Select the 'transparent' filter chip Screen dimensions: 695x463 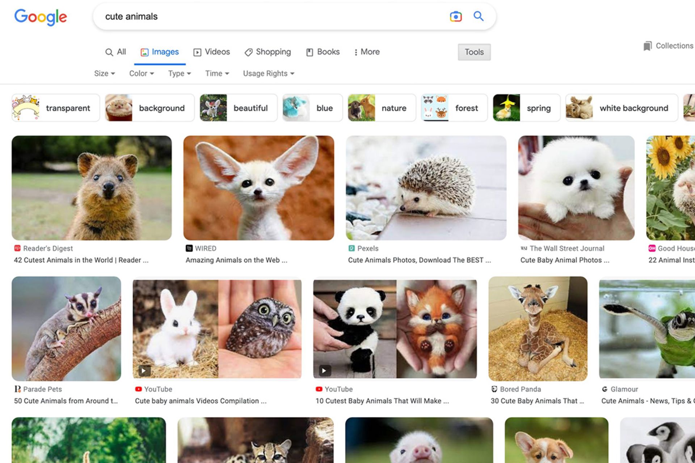click(56, 108)
